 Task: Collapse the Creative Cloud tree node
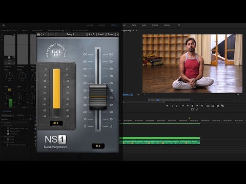pyautogui.click(x=3, y=142)
